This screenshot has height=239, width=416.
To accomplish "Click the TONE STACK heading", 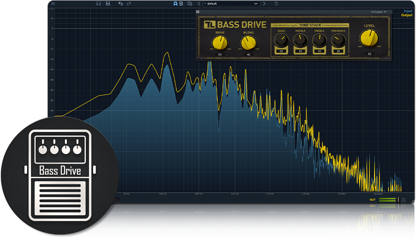I will coord(310,25).
